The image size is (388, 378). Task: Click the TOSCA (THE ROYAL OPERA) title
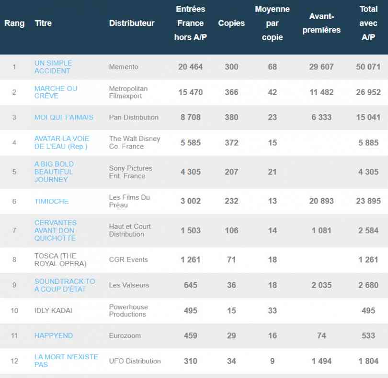coord(60,259)
